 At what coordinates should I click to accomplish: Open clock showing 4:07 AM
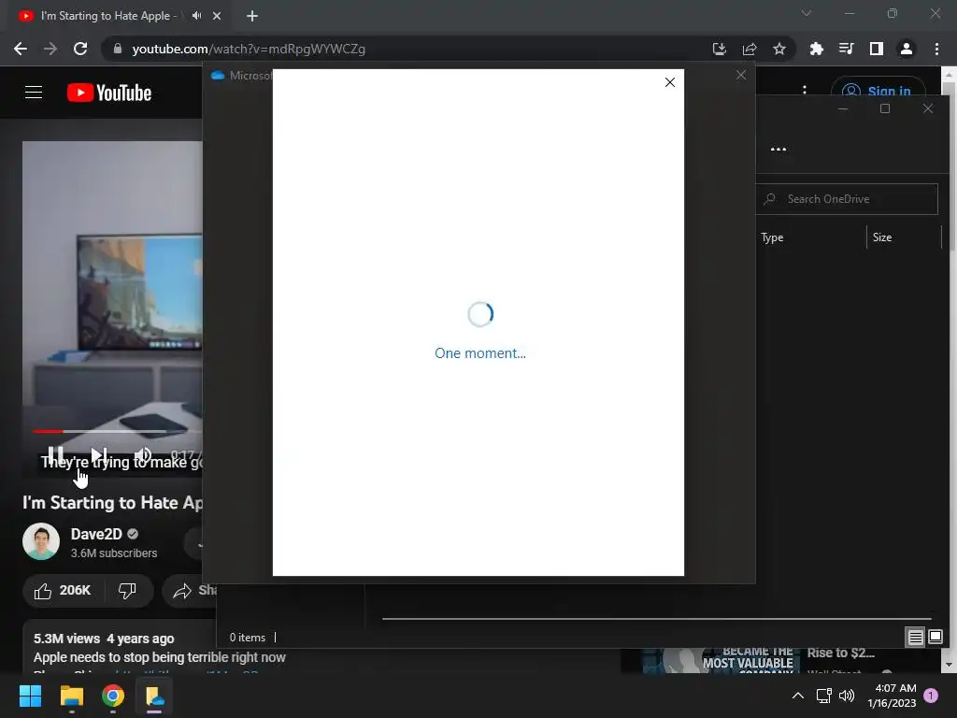(x=893, y=696)
